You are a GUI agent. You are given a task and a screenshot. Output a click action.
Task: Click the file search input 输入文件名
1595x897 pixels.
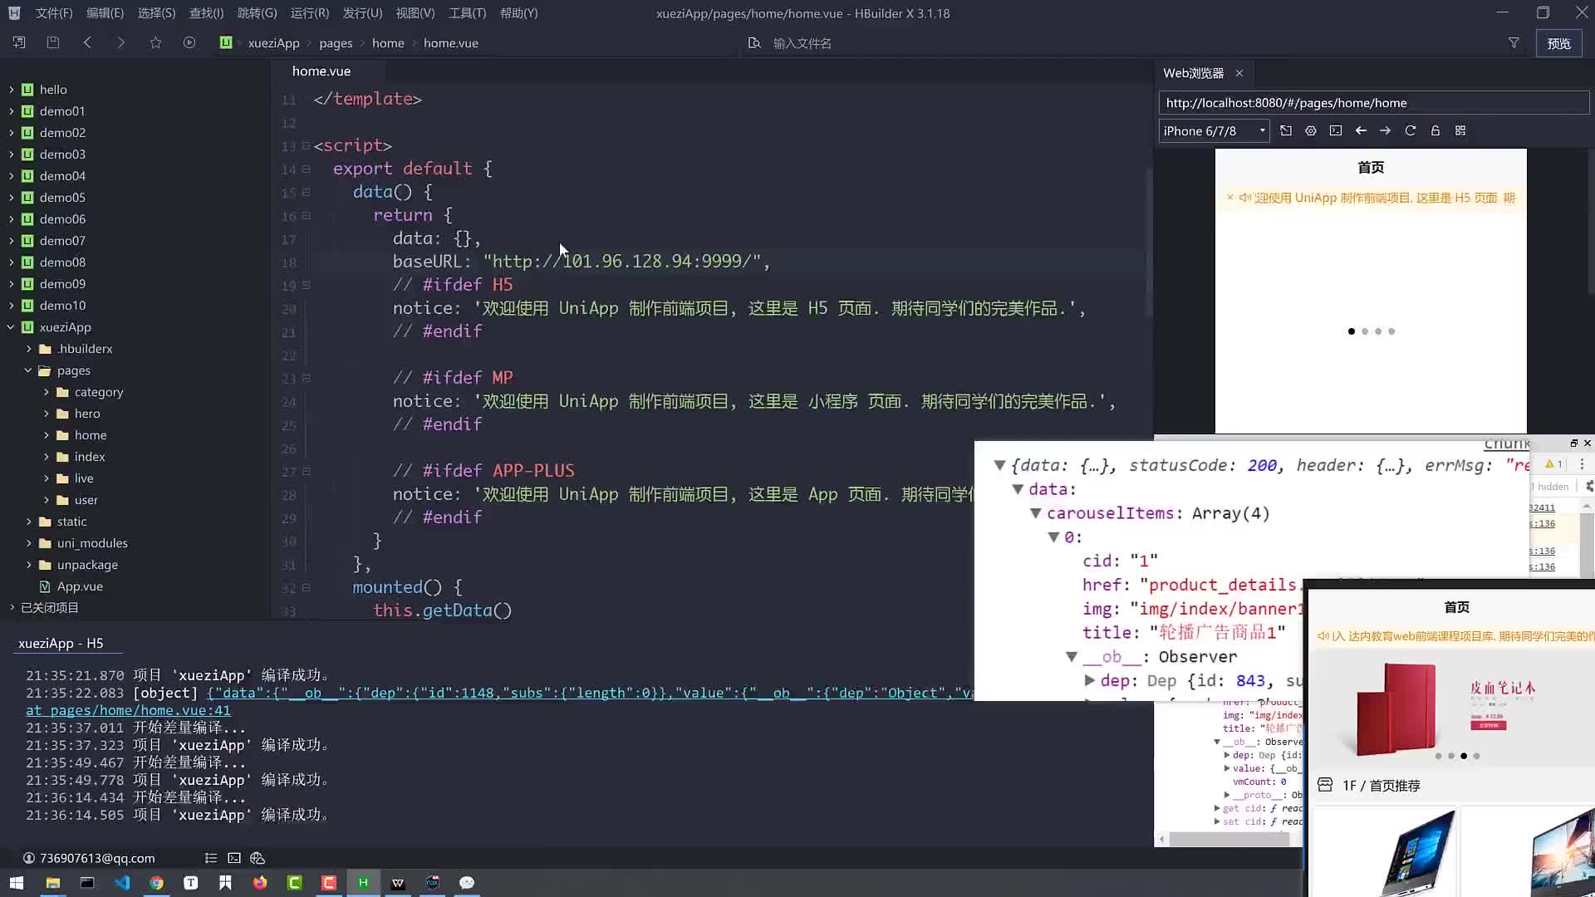(802, 43)
